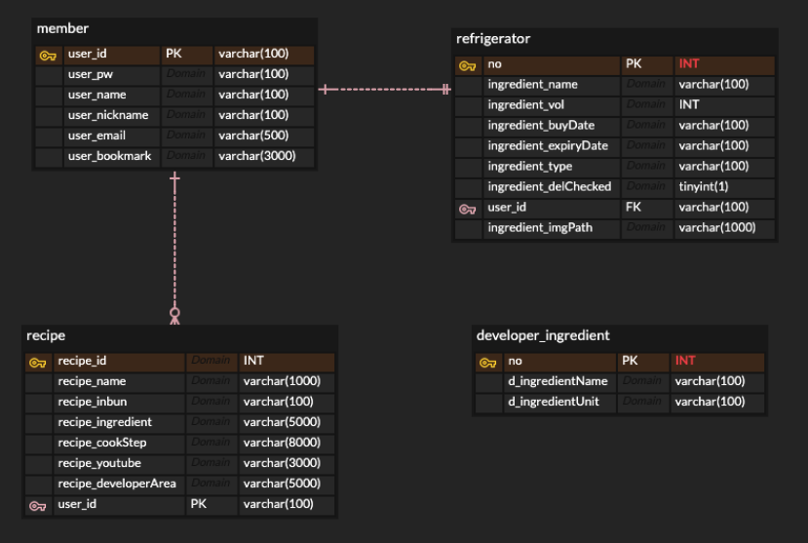The height and width of the screenshot is (543, 808).
Task: Click the ingredient_expiryDate column
Action: coord(548,146)
